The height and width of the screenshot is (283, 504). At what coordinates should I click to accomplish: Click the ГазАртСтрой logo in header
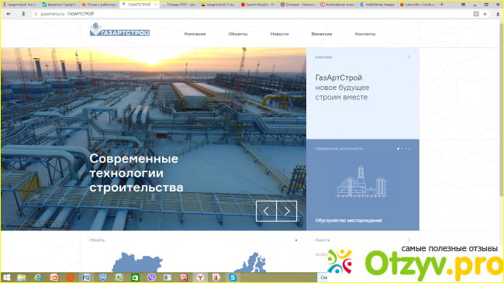coord(119,29)
